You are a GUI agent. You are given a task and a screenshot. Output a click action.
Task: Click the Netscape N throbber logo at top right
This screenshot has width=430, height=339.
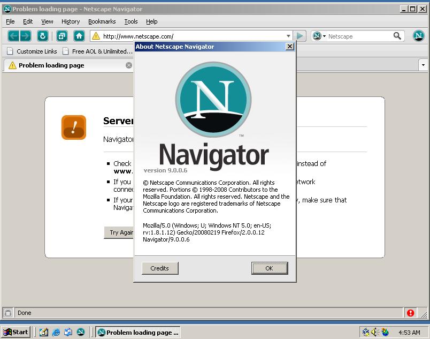418,36
